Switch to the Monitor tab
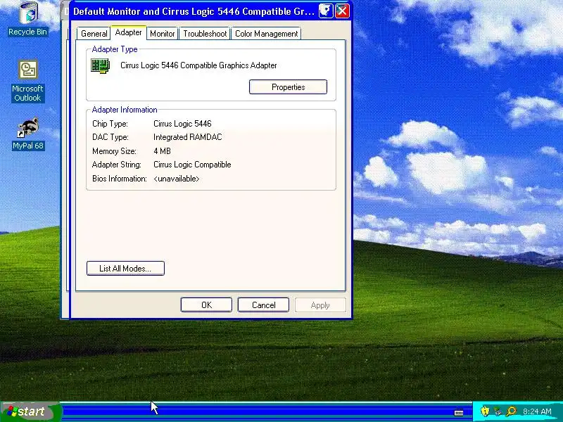This screenshot has width=563, height=422. (x=163, y=34)
